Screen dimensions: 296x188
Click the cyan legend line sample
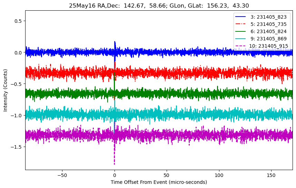point(241,39)
